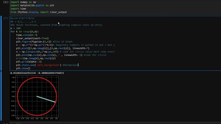Click the 'import numpy as np' code line

click(x=23, y=2)
